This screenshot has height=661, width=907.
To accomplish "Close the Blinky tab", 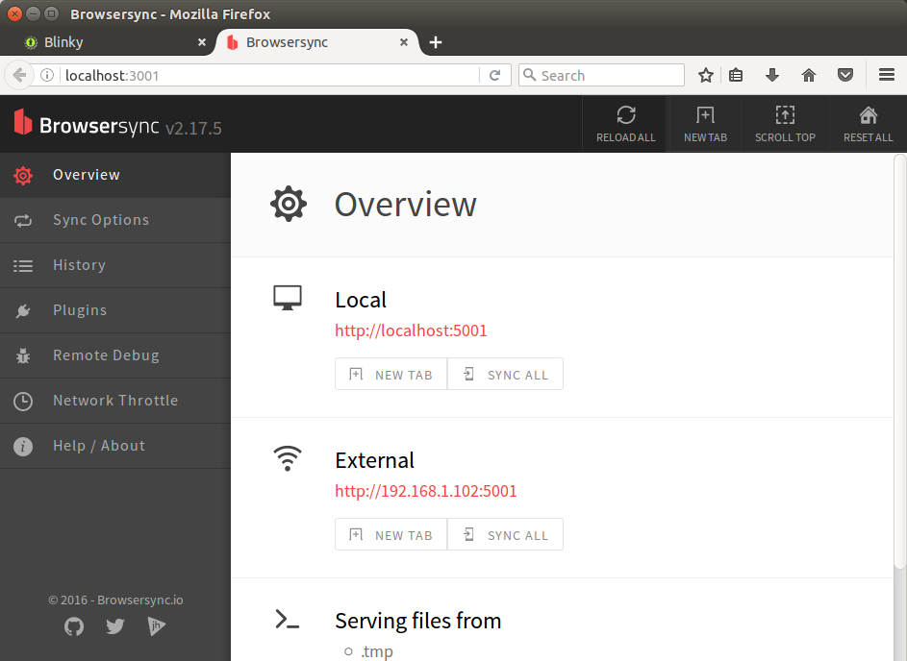I will [202, 42].
